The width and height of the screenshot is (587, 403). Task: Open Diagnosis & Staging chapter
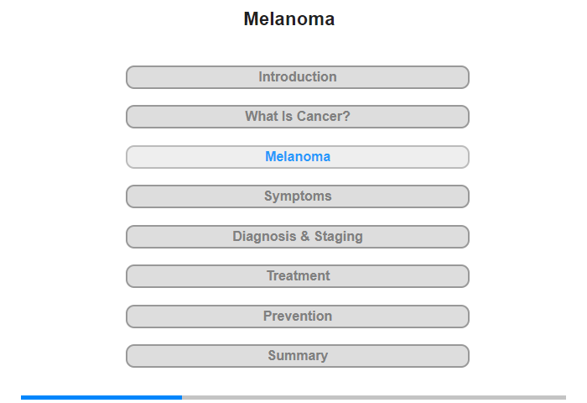(x=297, y=237)
